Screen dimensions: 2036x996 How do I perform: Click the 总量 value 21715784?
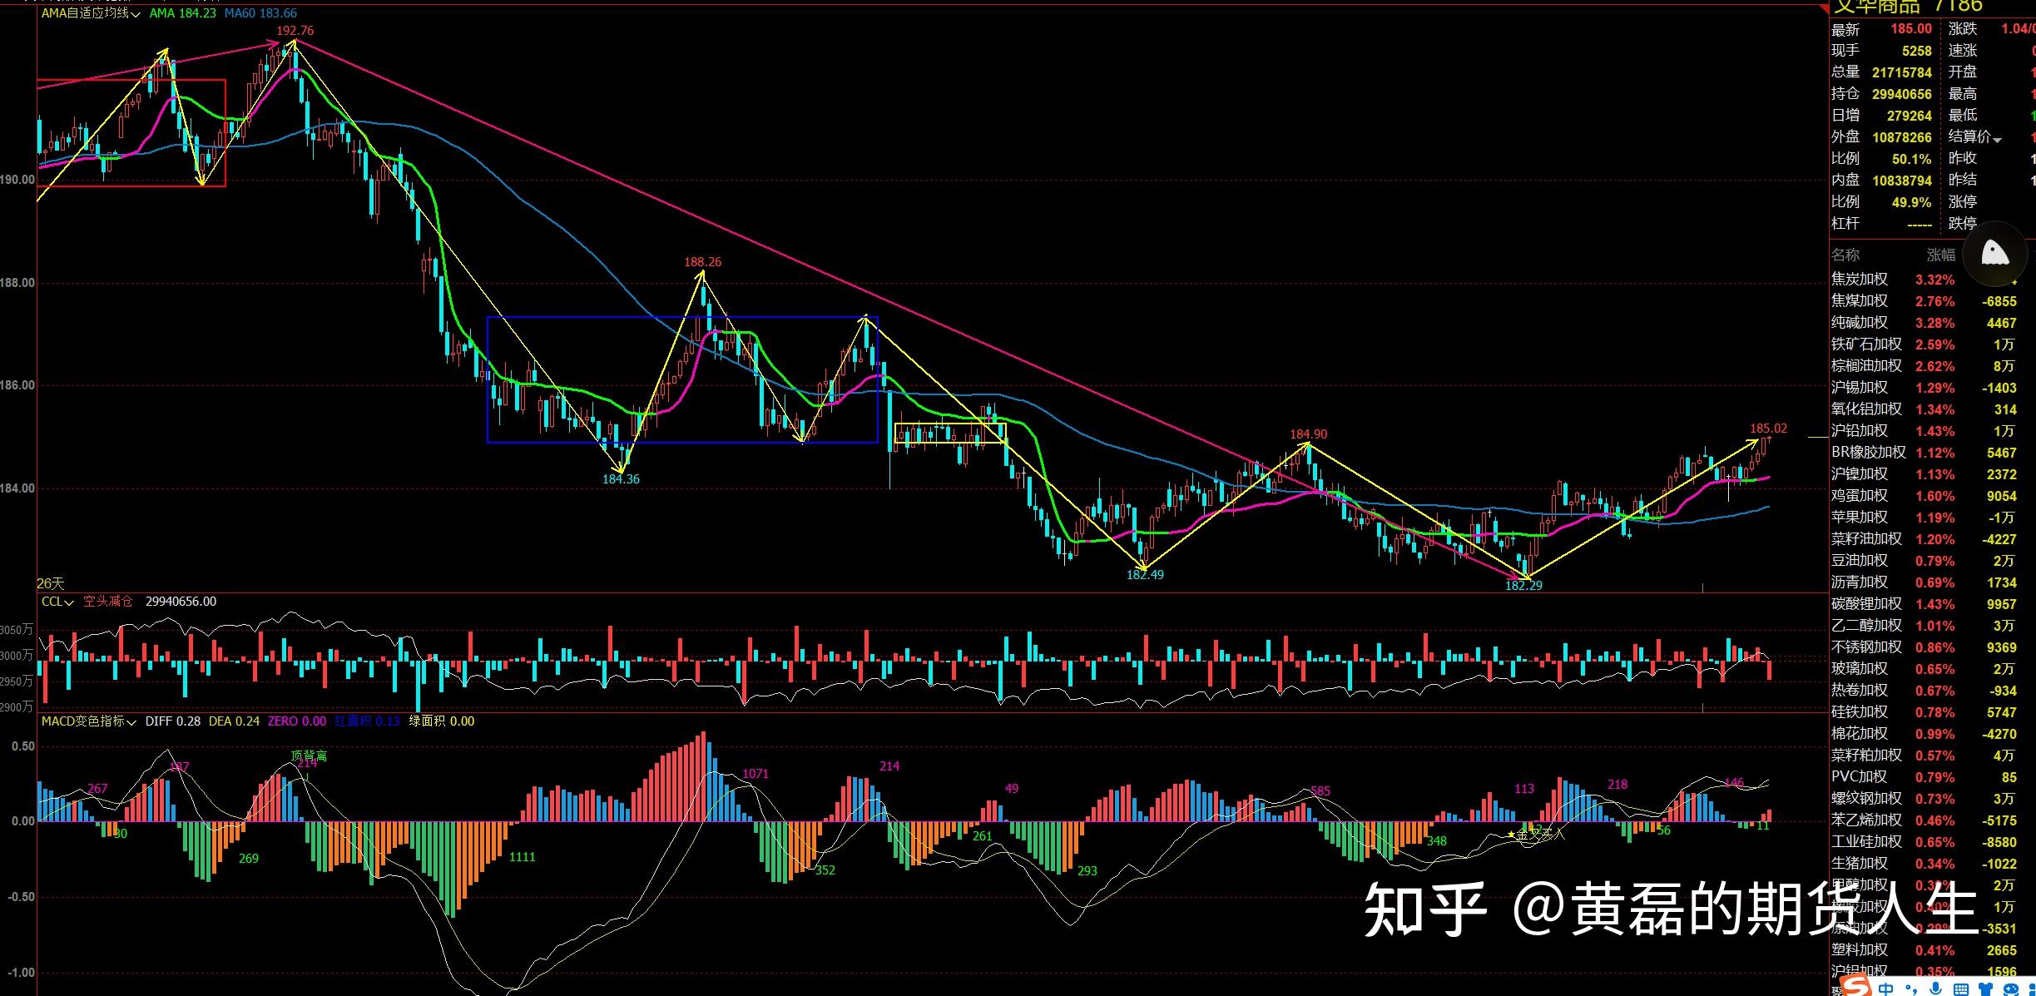click(x=1902, y=72)
